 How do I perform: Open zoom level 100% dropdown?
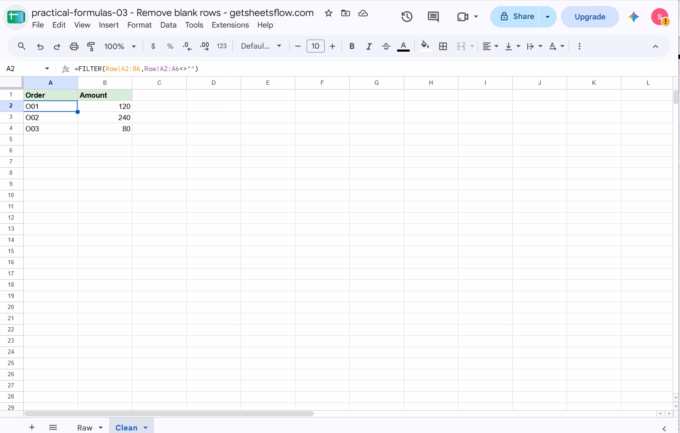coord(120,46)
